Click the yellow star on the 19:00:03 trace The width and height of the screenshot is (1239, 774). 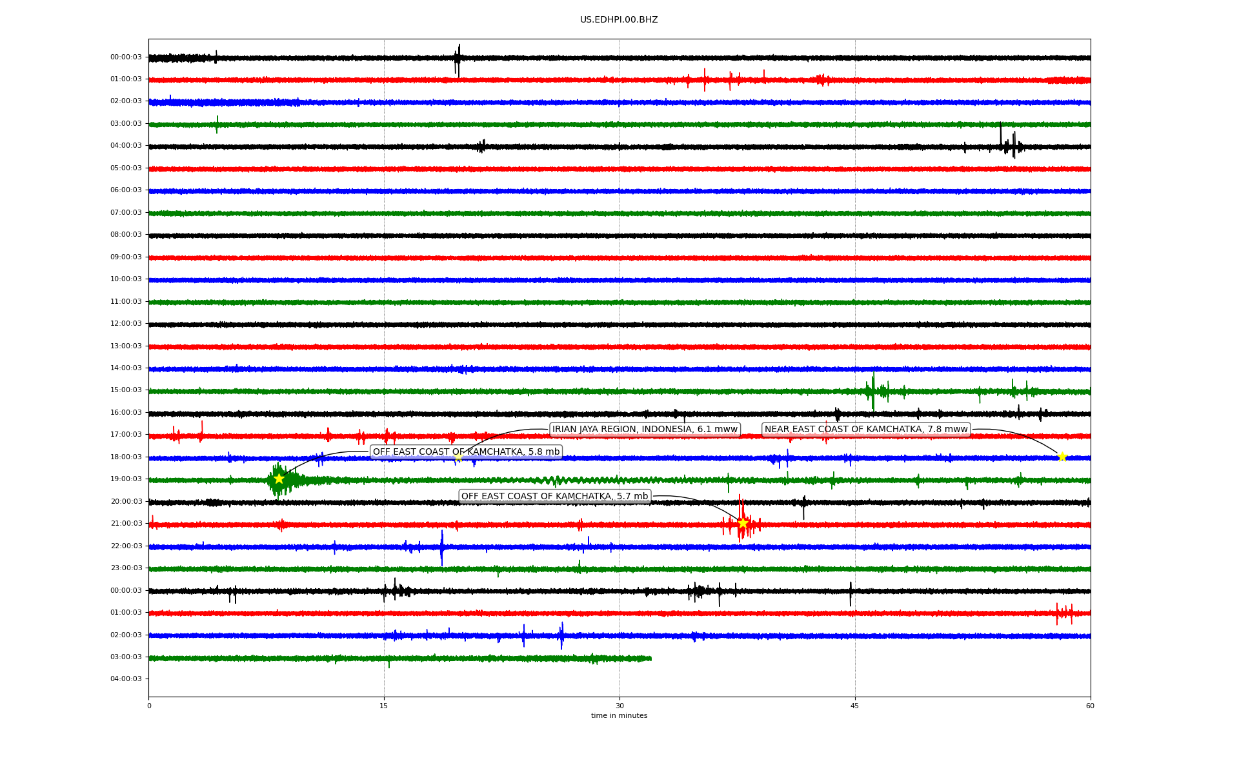(x=279, y=479)
